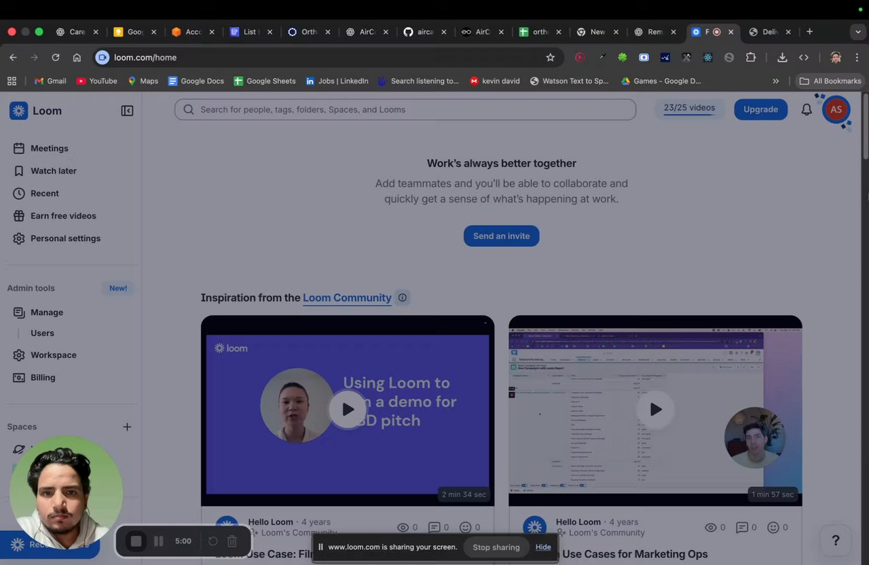Open Workspace settings
This screenshot has width=869, height=565.
[x=54, y=354]
